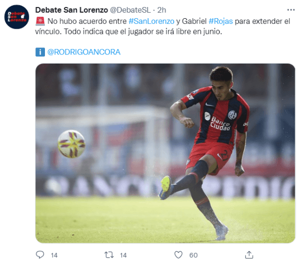Viewport: 303px width, 265px height.
Task: Open the tweet's three-dot more options menu
Action: pos(291,10)
